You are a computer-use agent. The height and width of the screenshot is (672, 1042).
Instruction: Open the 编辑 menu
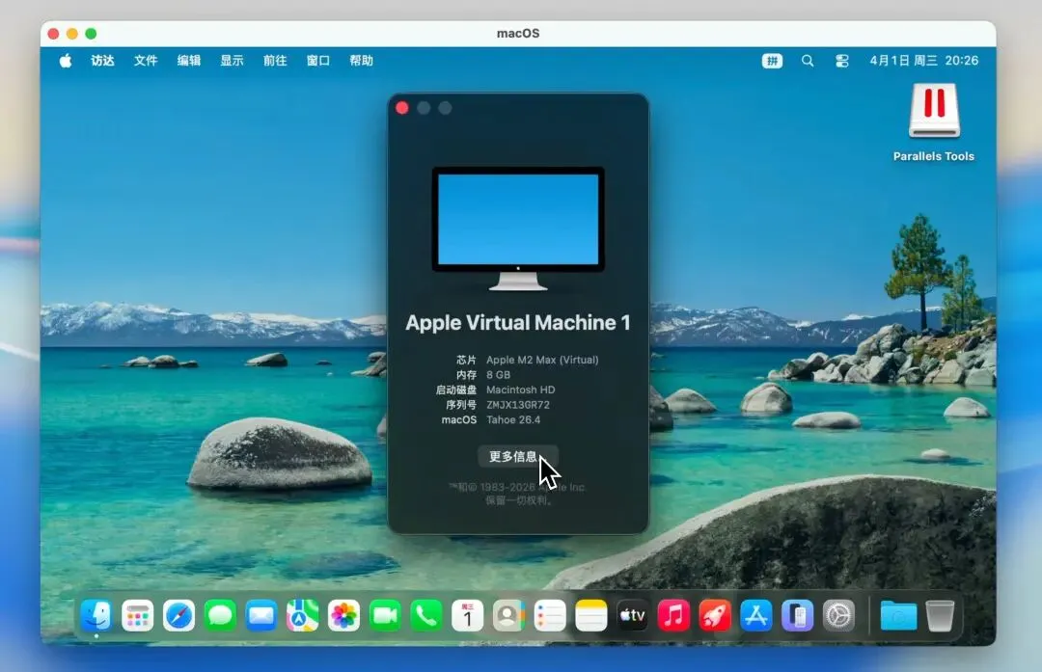point(189,61)
